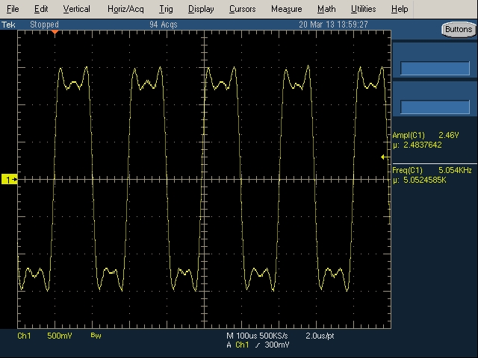Image resolution: width=478 pixels, height=358 pixels.
Task: Open the File menu
Action: tap(13, 9)
